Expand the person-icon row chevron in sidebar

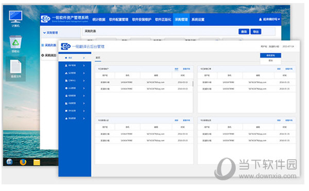pos(84,65)
